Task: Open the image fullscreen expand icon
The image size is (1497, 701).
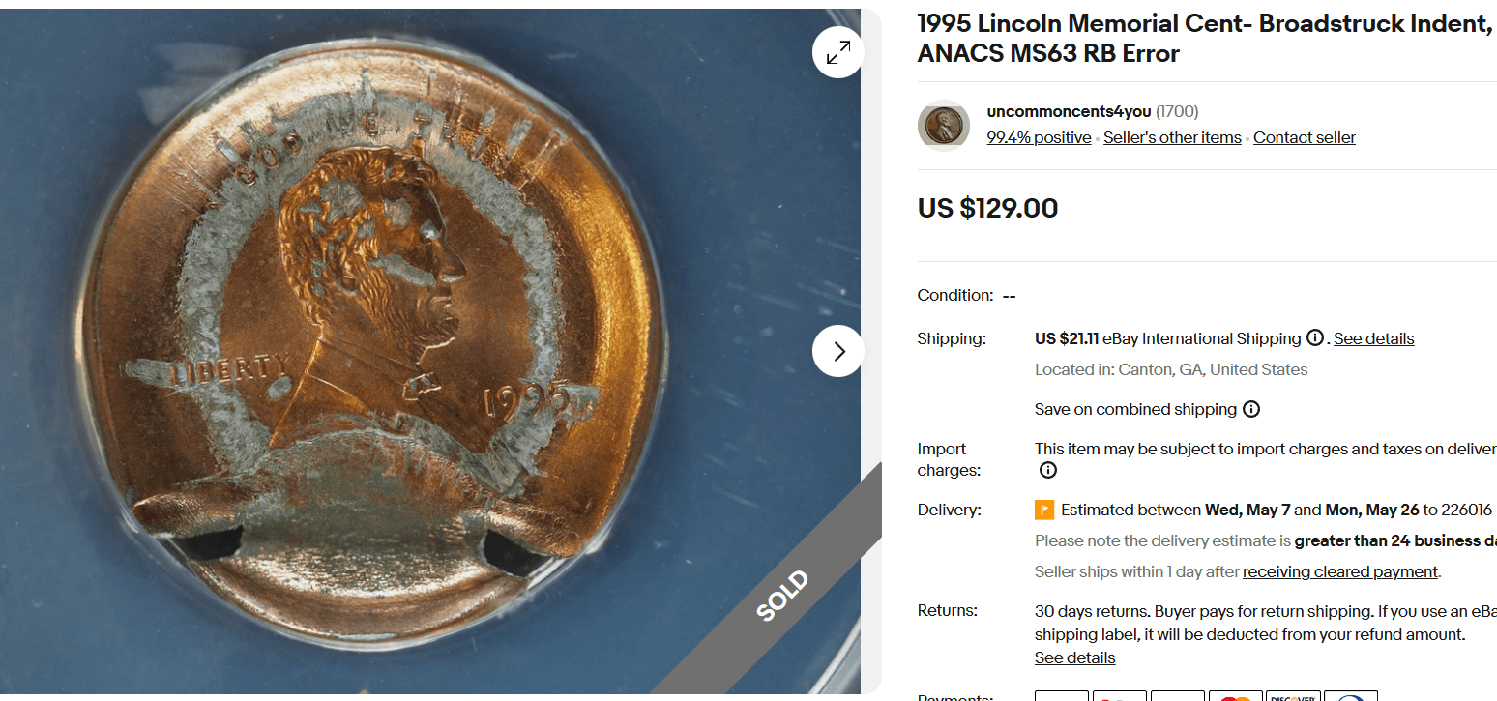Action: coord(837,52)
